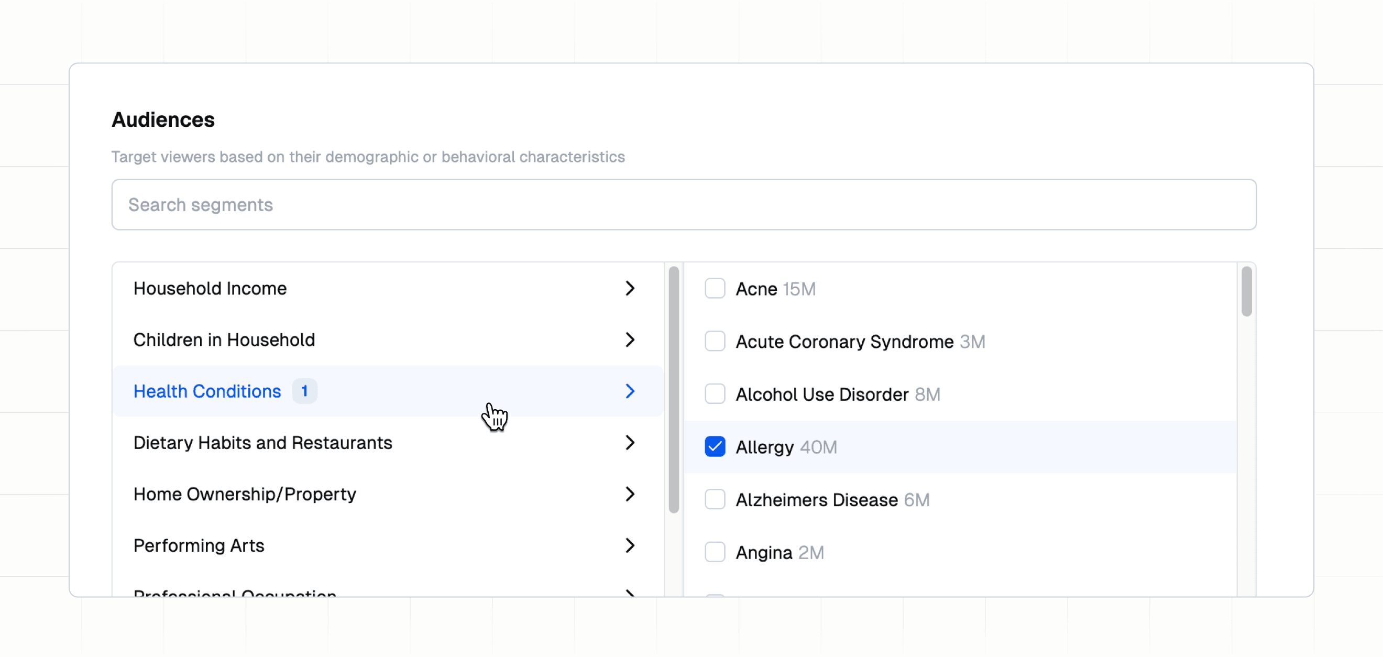1383x657 pixels.
Task: Enable the Angina 2M segment
Action: tap(715, 551)
